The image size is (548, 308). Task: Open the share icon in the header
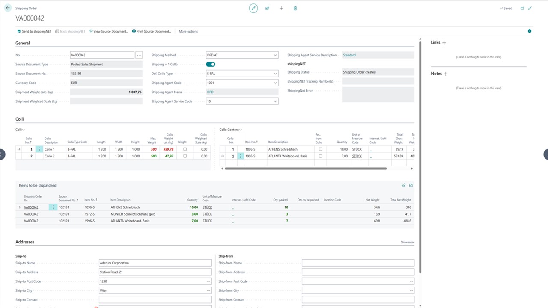pos(267,8)
